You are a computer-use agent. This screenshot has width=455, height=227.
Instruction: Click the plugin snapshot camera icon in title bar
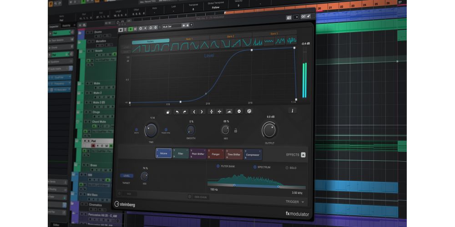289,18
